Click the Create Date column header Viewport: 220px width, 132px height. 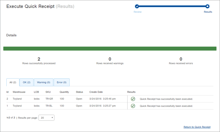tap(96, 92)
